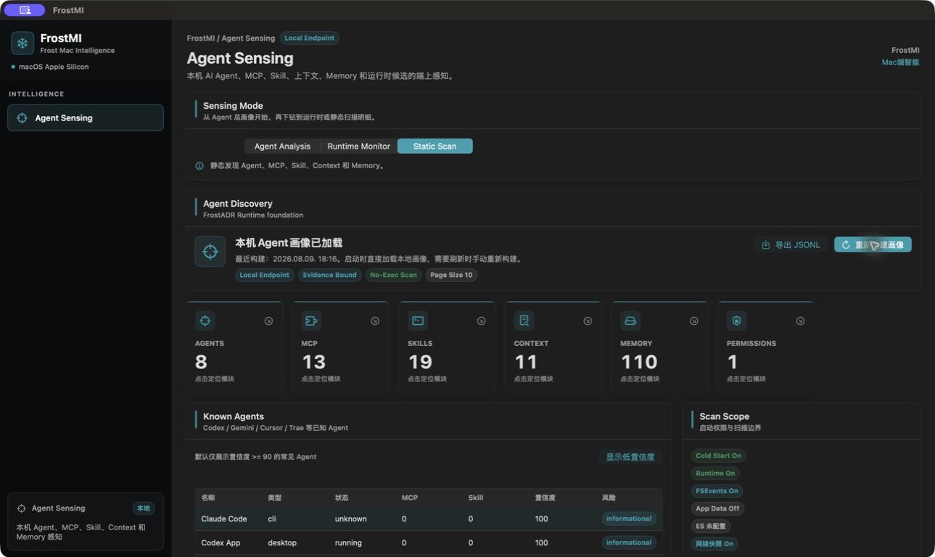Image resolution: width=935 pixels, height=557 pixels.
Task: Click the 'unknown' status of Claude Code
Action: (350, 519)
